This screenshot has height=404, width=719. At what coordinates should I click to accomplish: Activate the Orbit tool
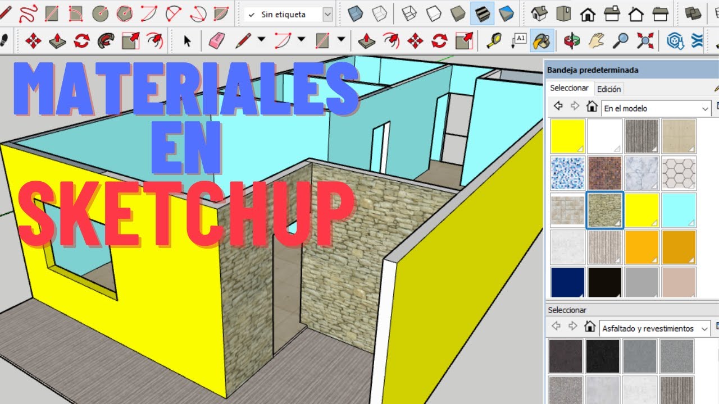click(x=572, y=40)
